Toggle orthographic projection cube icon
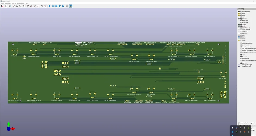The width and height of the screenshot is (256, 136). pos(67,6)
